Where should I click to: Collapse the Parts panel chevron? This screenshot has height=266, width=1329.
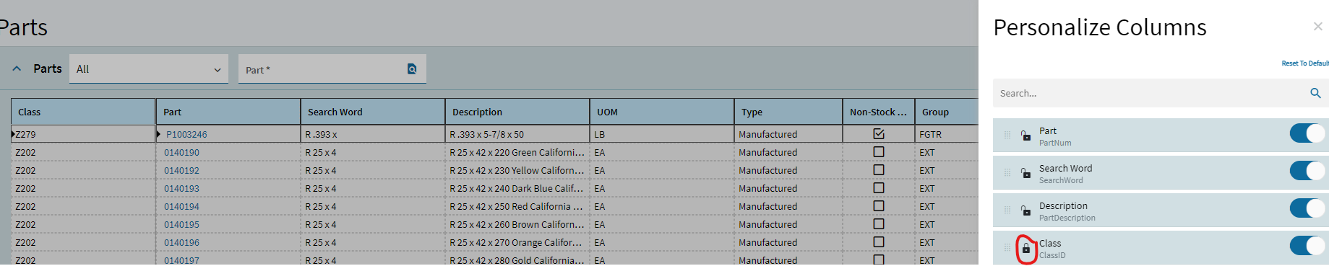pos(17,68)
